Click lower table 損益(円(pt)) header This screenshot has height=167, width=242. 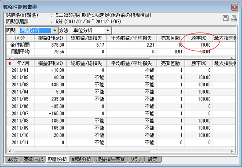point(51,63)
